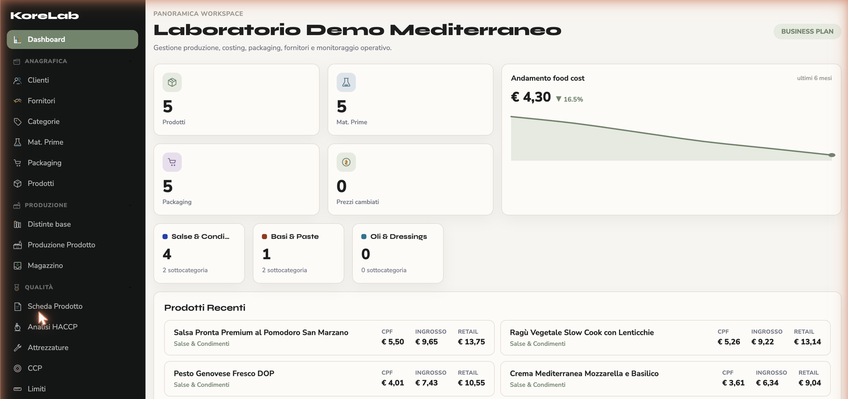848x399 pixels.
Task: Click the Magazzino inbox icon
Action: [17, 265]
